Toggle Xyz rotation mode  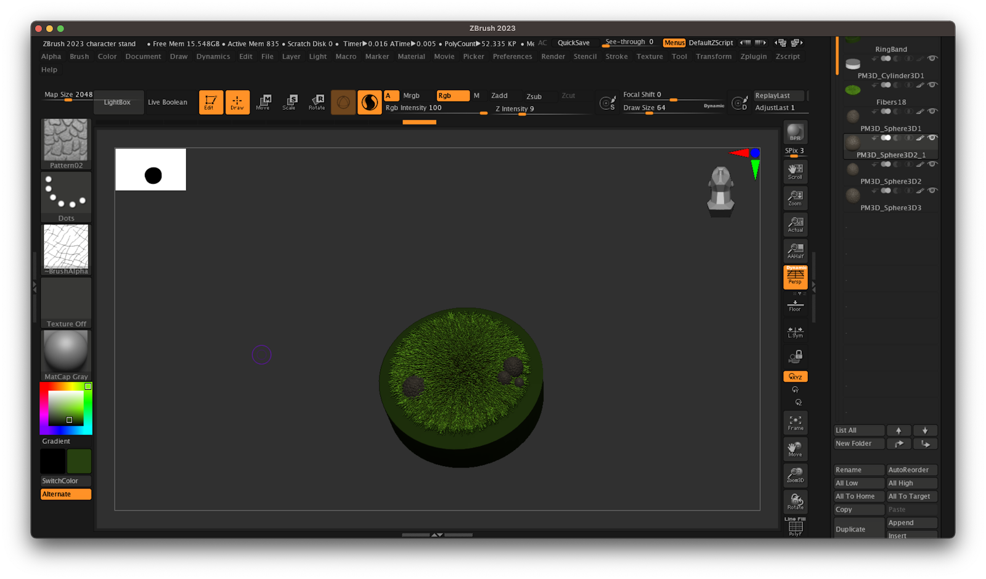point(795,376)
